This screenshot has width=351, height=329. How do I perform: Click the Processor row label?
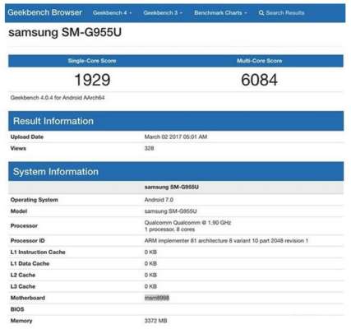(x=24, y=226)
